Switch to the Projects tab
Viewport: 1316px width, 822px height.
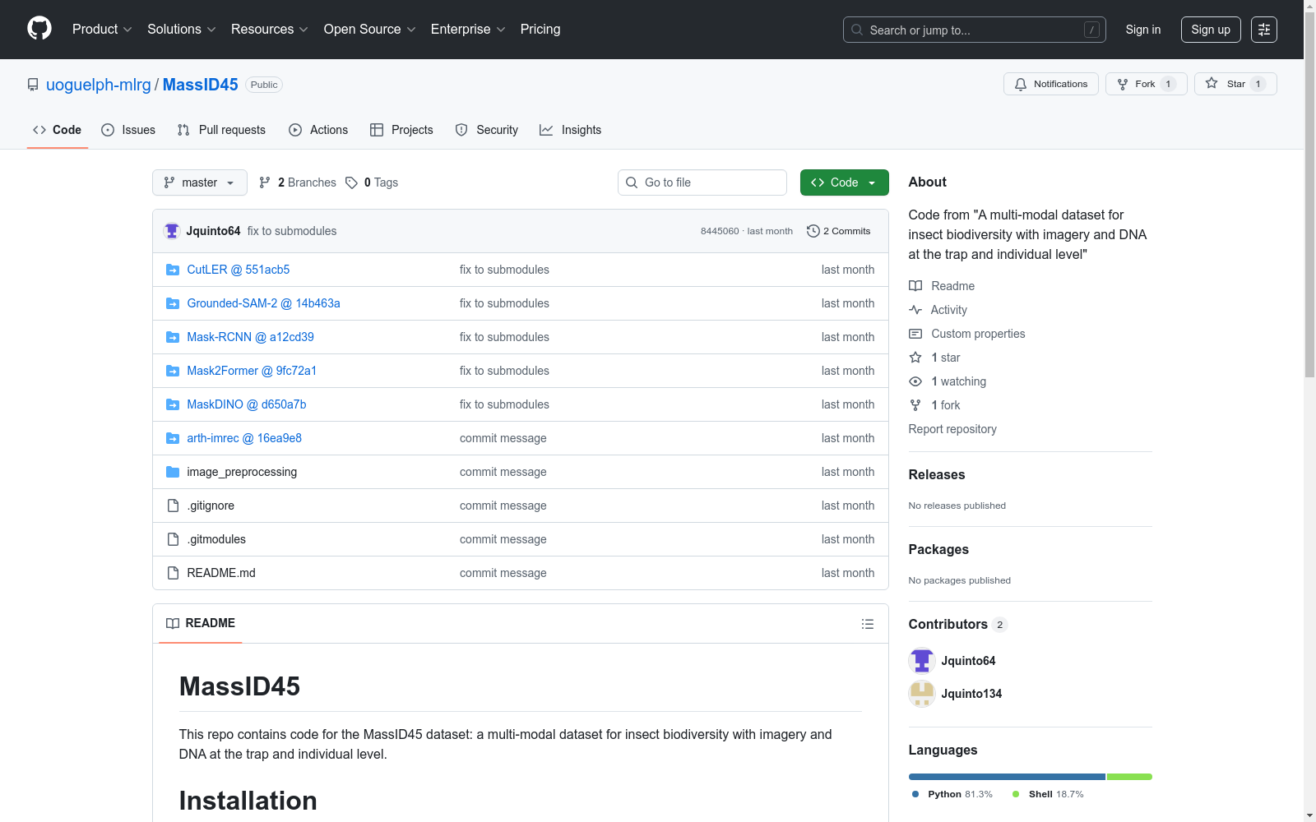pos(401,130)
